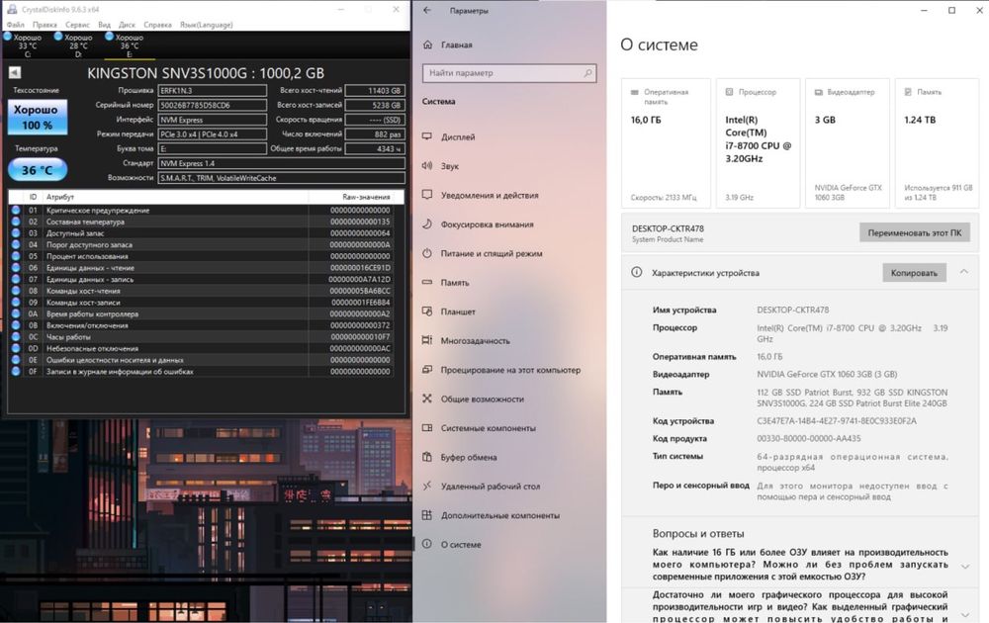Expand the question about графического процессора

pos(965,614)
